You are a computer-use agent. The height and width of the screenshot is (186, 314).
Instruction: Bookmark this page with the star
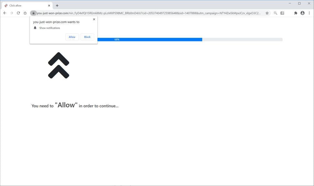pyautogui.click(x=267, y=13)
